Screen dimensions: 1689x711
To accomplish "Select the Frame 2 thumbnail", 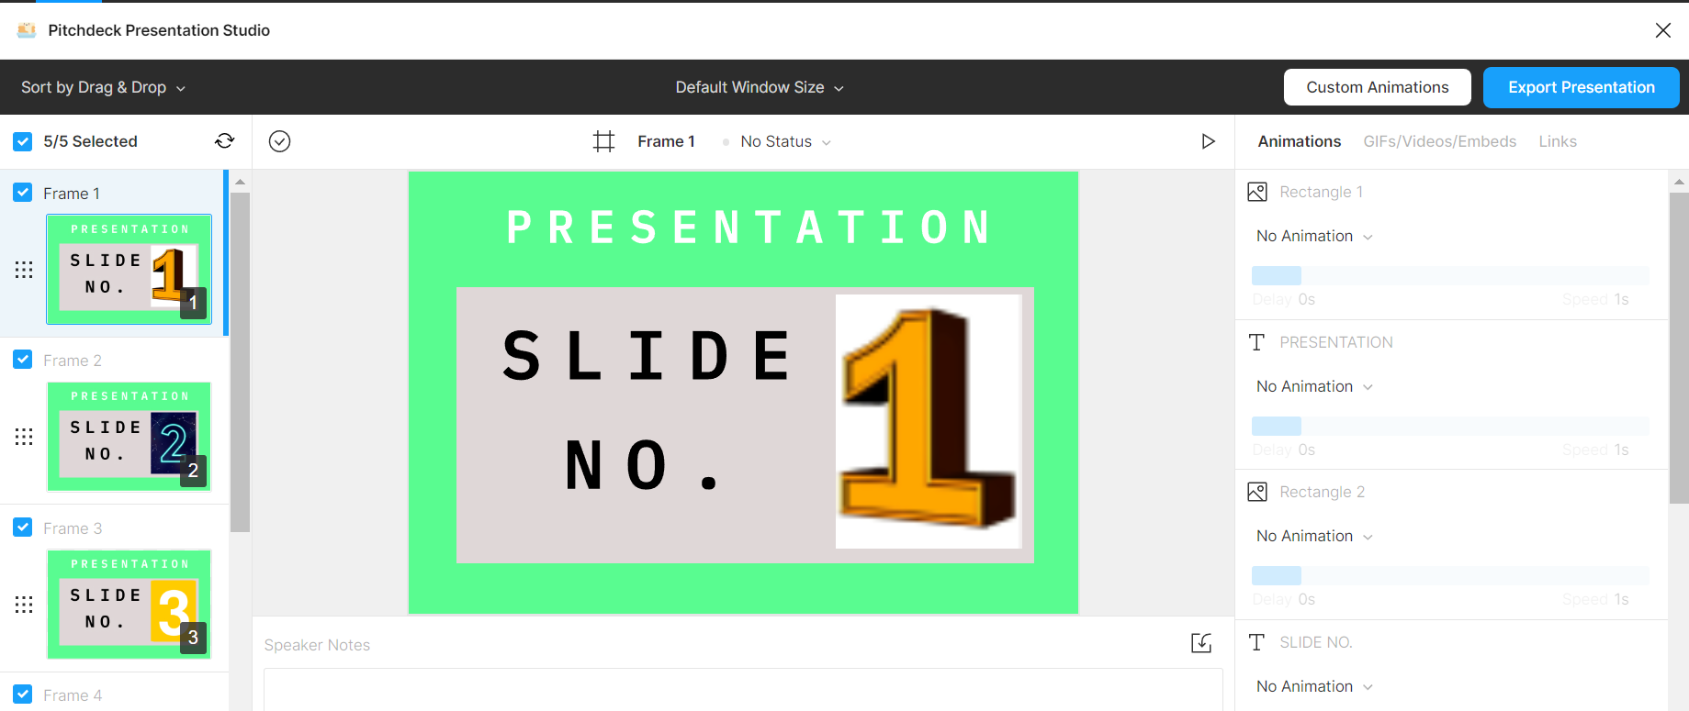I will coord(129,437).
